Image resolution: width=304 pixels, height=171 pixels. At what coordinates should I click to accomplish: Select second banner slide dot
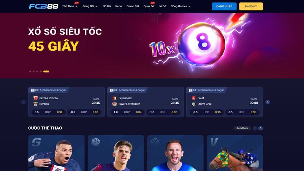(33, 71)
